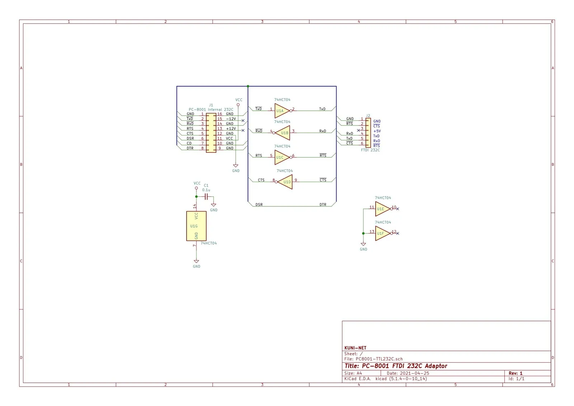
Task: Select the J1 16-pin connector body
Action: (x=211, y=133)
